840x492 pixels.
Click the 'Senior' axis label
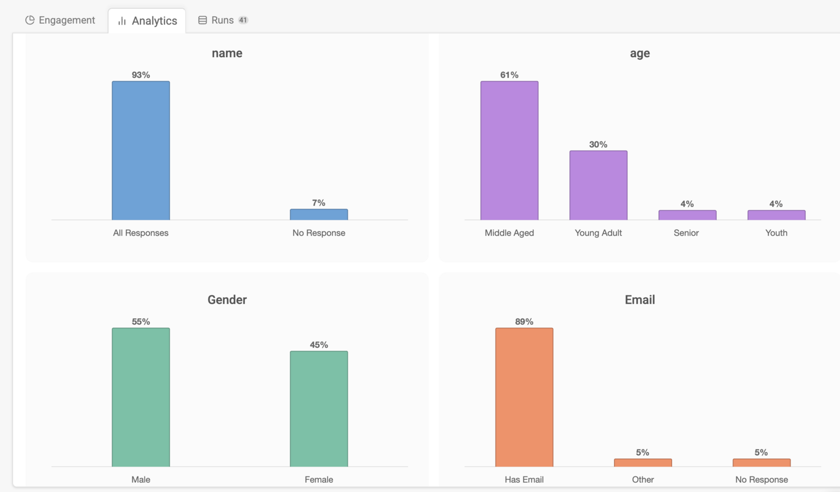686,233
